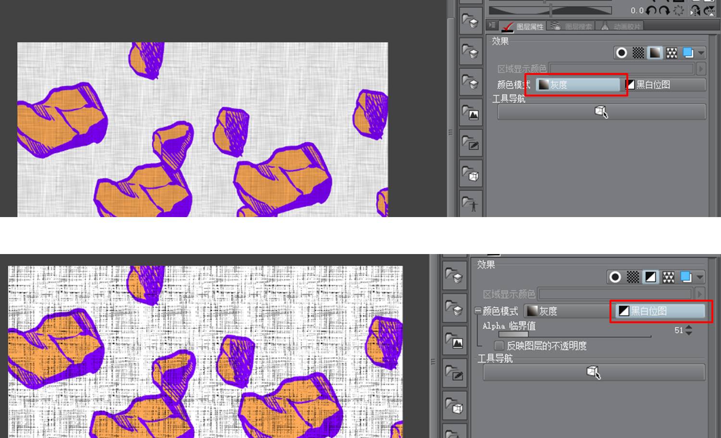Open effect dropdown arrow in lower panel
Viewport: 721px width, 438px height.
point(700,277)
